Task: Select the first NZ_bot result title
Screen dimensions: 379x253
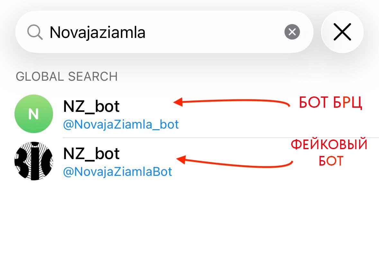Action: pyautogui.click(x=91, y=106)
